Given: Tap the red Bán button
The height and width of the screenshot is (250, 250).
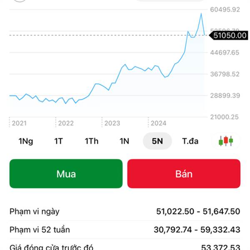Looking at the screenshot, I should tap(184, 173).
